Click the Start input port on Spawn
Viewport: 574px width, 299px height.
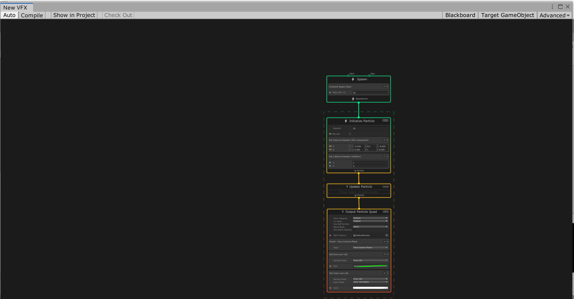tap(348, 76)
